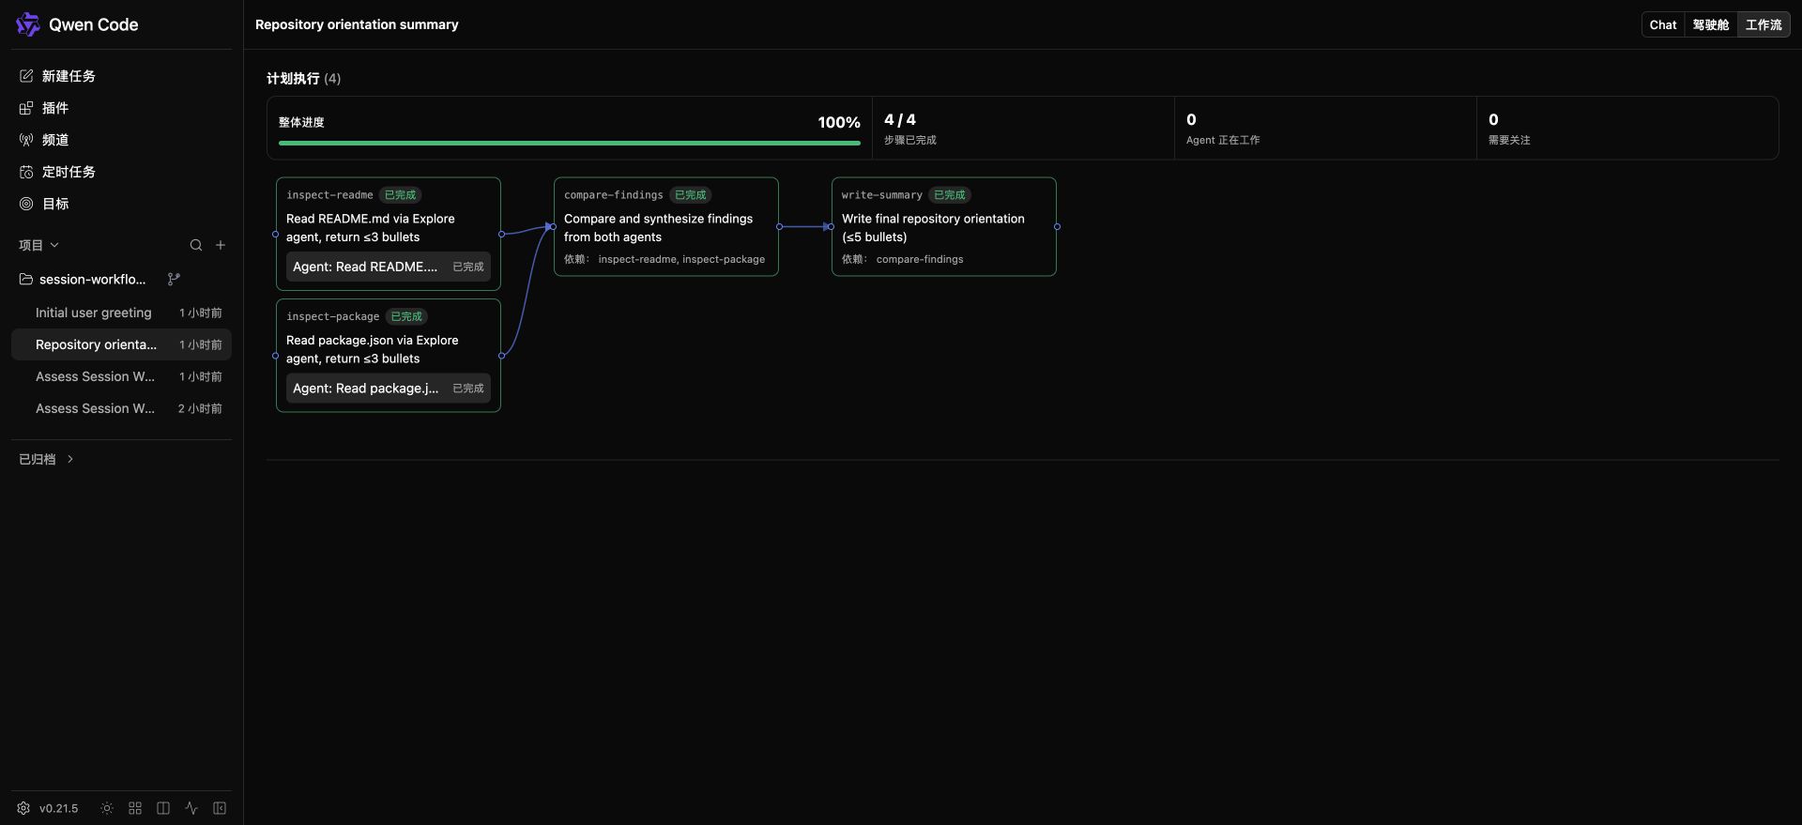Click the 0 Agent 正在工作 stat
Viewport: 1802px width, 825px height.
pos(1325,129)
